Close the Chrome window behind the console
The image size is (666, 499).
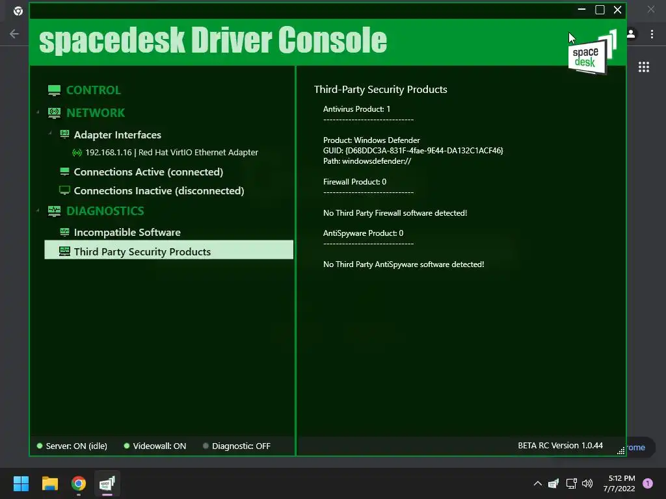click(650, 9)
